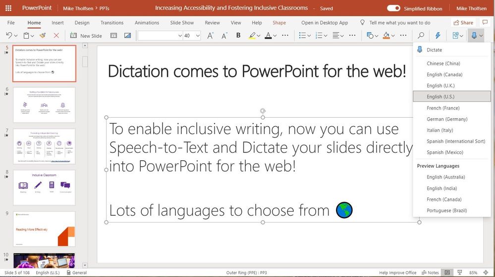Select English (U.K.) dictation language

452,86
